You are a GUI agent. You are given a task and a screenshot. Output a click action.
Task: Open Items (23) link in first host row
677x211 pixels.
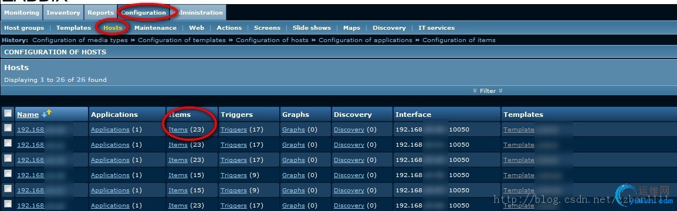tap(178, 129)
